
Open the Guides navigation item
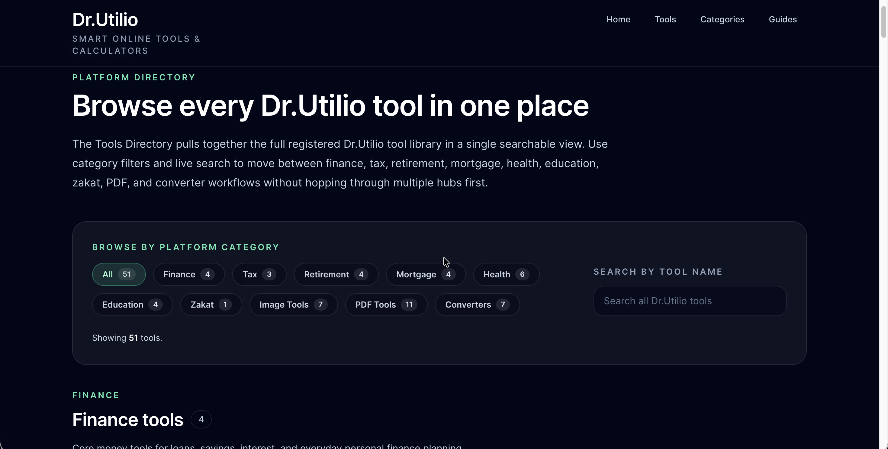[x=783, y=19]
